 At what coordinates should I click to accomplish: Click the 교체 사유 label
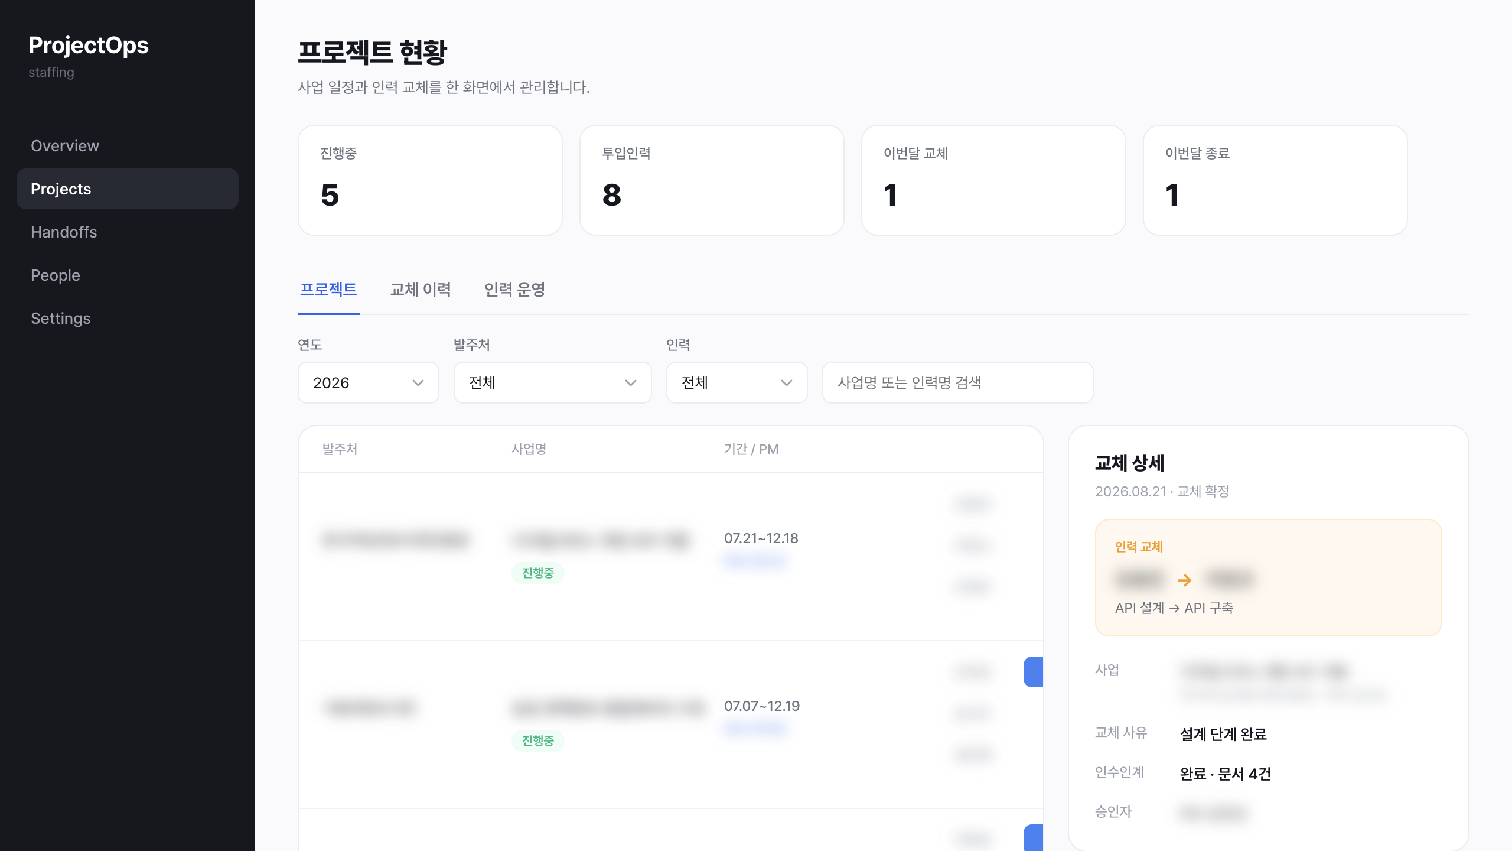coord(1121,733)
